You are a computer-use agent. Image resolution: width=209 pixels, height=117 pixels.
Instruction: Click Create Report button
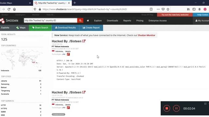(91, 28)
